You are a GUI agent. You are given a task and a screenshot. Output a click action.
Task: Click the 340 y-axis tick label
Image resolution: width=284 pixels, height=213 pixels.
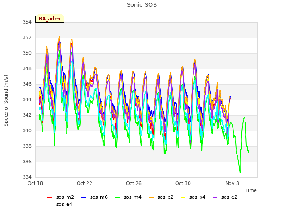tap(27, 131)
